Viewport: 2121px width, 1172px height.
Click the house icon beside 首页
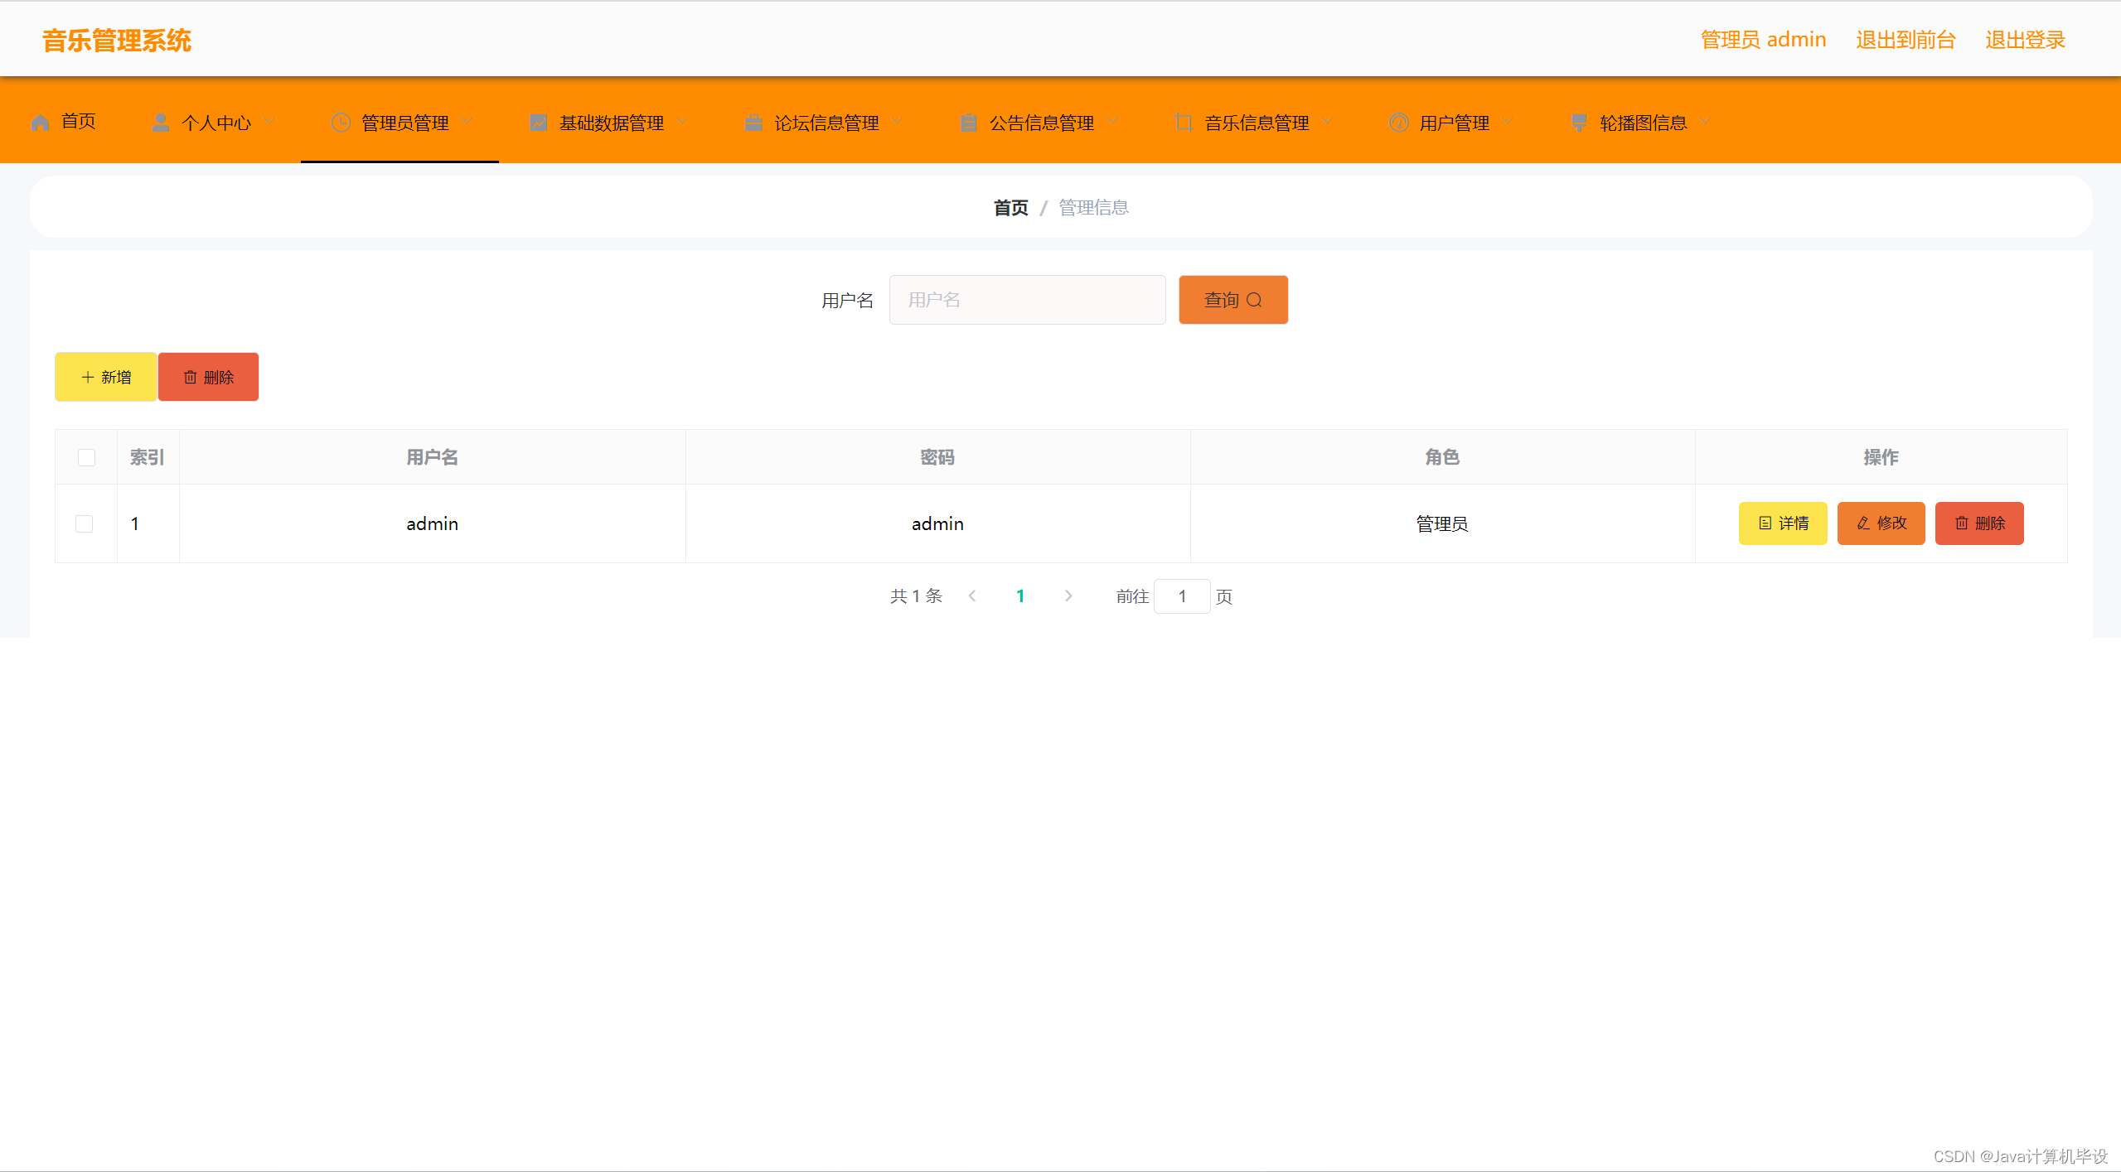pyautogui.click(x=40, y=123)
